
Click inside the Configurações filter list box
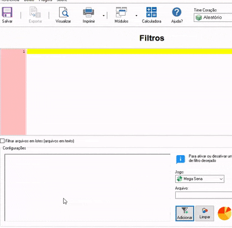click(x=88, y=187)
